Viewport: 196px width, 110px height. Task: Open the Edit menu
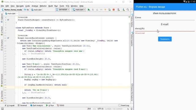click(7, 6)
